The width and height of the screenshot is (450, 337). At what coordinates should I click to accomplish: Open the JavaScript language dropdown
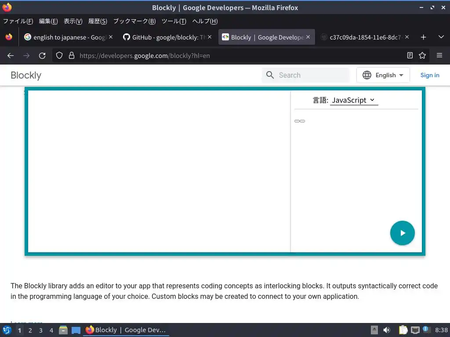(354, 100)
